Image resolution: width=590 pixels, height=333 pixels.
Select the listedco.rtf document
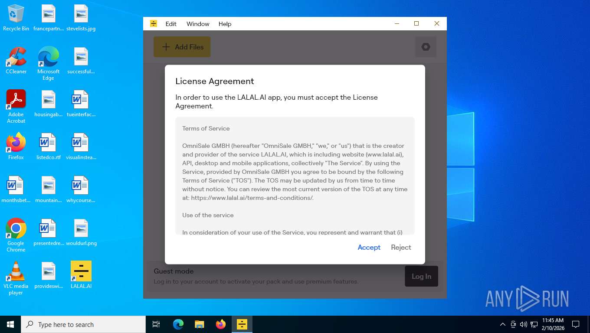(48, 147)
